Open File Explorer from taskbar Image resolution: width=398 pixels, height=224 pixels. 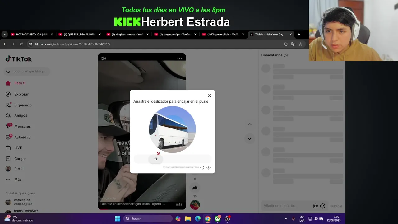click(188, 219)
